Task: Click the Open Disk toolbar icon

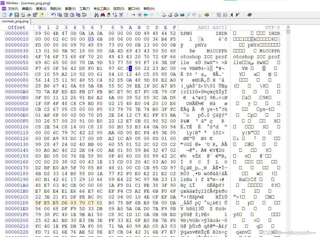Action: pyautogui.click(x=164, y=15)
